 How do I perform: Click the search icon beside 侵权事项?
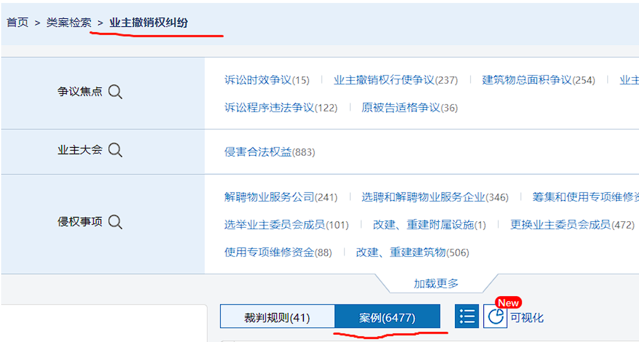(115, 222)
